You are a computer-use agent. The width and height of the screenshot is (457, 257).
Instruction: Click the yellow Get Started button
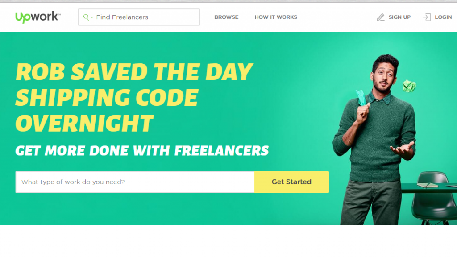[292, 182]
